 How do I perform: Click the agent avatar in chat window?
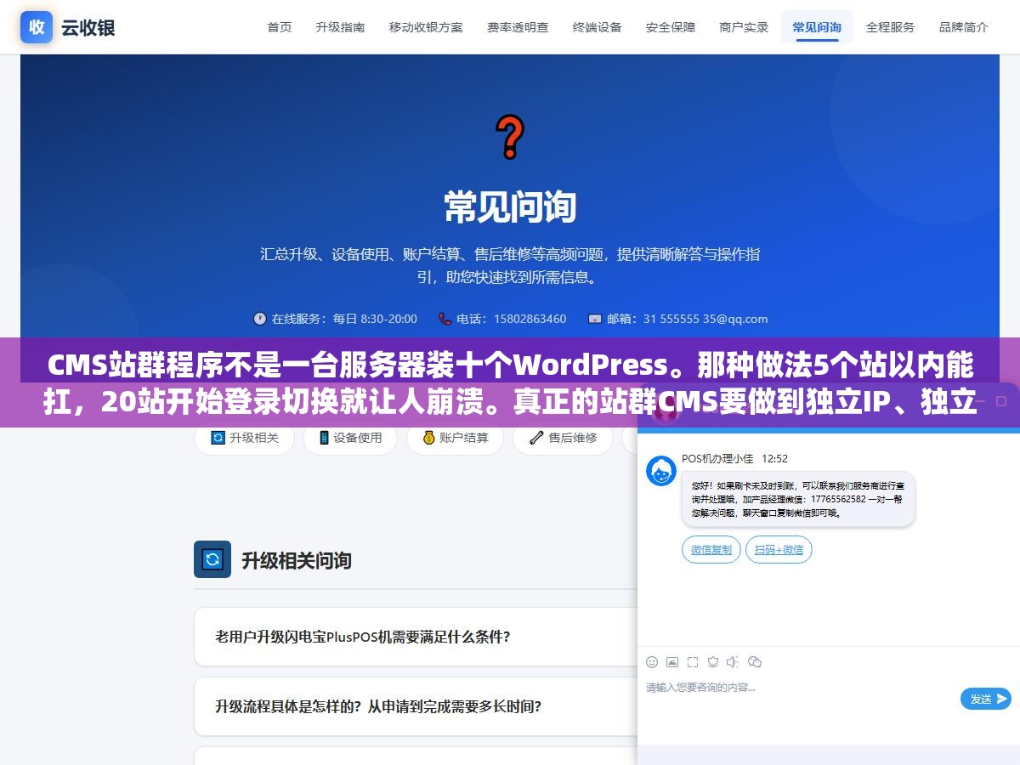pyautogui.click(x=661, y=471)
